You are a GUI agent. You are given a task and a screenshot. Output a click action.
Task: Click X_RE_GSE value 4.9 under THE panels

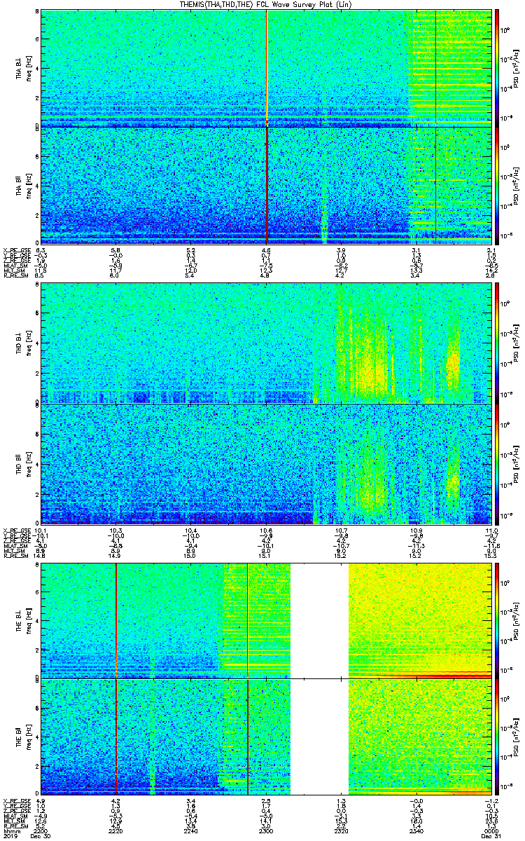tap(41, 800)
